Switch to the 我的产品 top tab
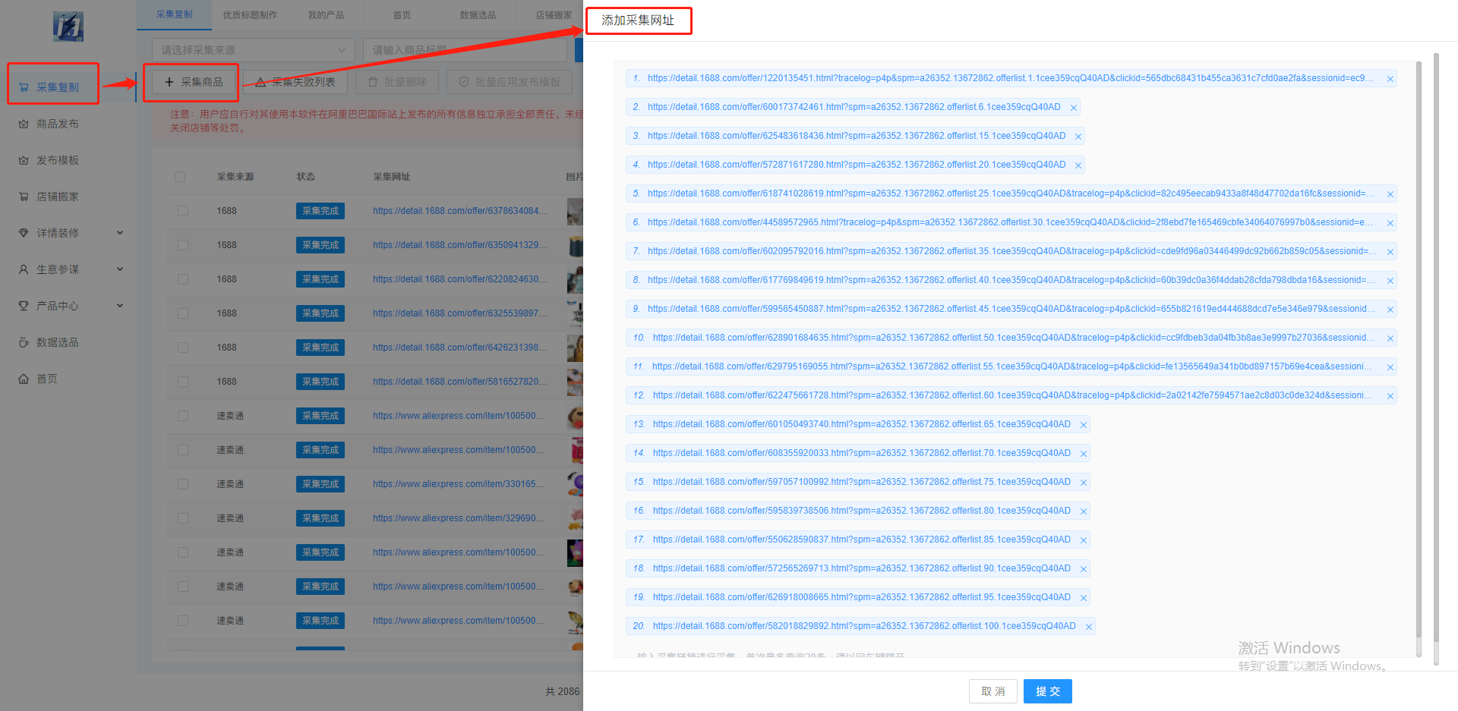Image resolution: width=1458 pixels, height=711 pixels. 326,15
